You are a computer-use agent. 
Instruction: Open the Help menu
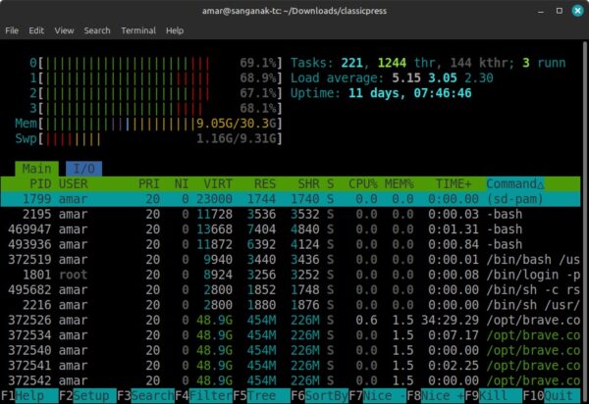click(175, 30)
